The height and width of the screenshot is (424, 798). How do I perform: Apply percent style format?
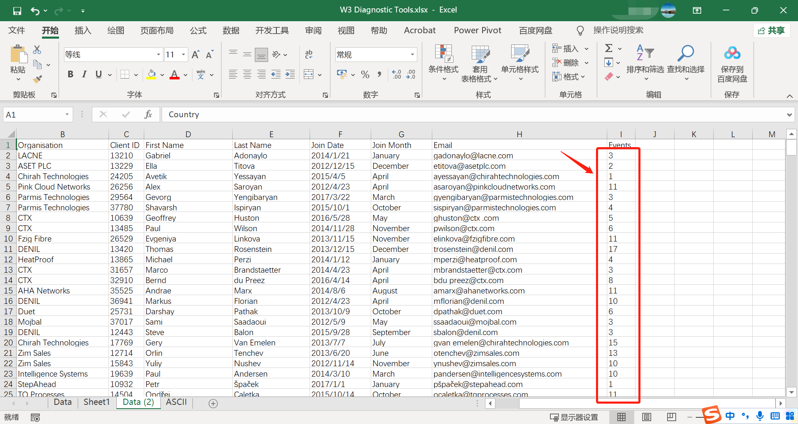click(365, 74)
